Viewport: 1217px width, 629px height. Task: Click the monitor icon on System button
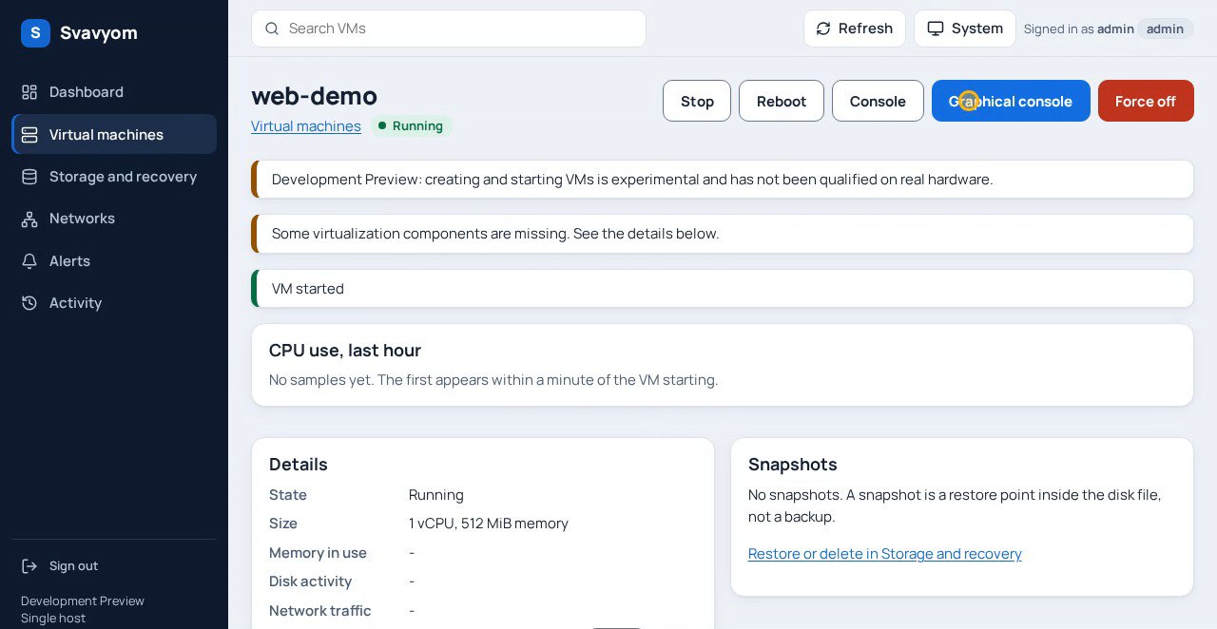tap(936, 29)
